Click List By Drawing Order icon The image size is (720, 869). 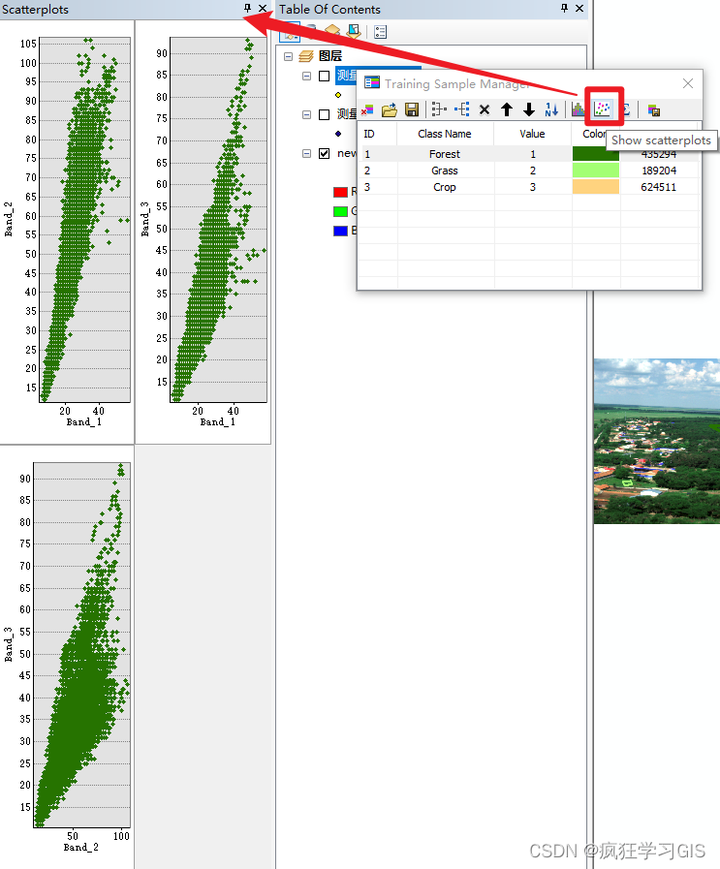click(290, 32)
